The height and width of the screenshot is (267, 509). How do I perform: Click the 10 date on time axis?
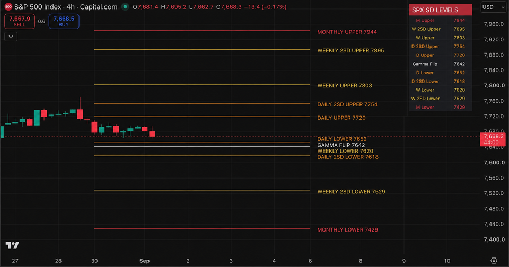[447, 261]
